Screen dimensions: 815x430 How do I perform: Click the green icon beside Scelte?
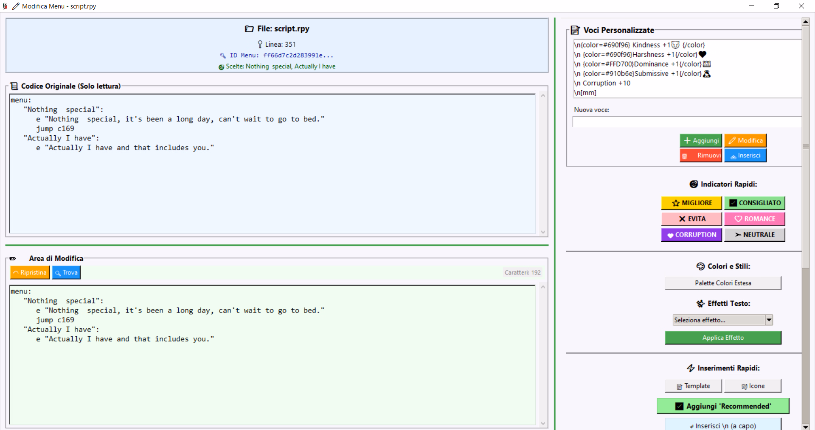point(221,67)
